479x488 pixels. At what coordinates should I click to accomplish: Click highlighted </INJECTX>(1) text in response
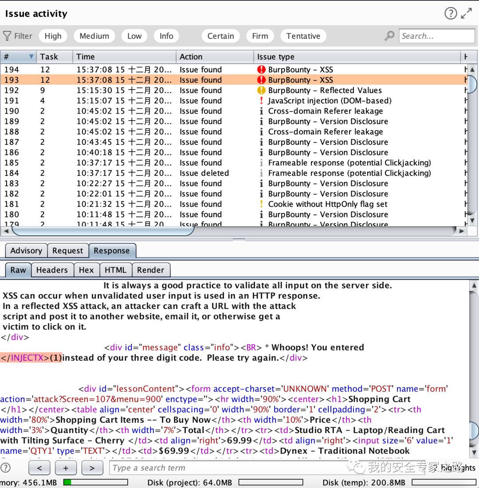pos(31,358)
